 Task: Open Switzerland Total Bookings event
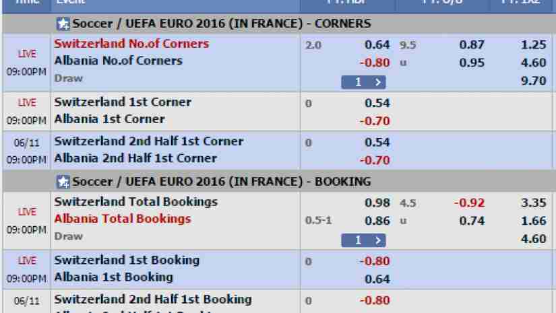pos(136,202)
